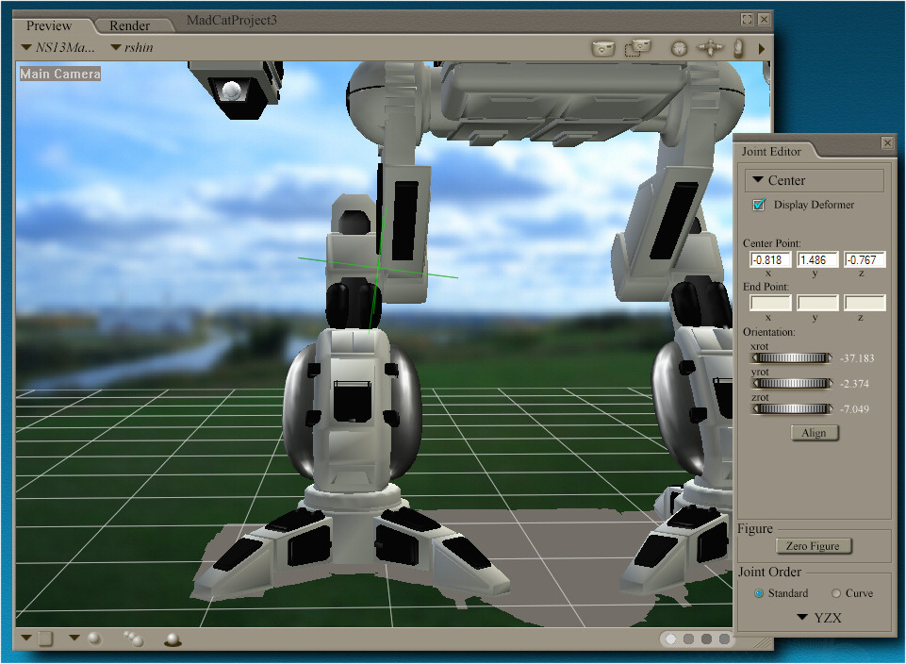Click the Area Render camera icon
The height and width of the screenshot is (664, 906).
(x=640, y=47)
